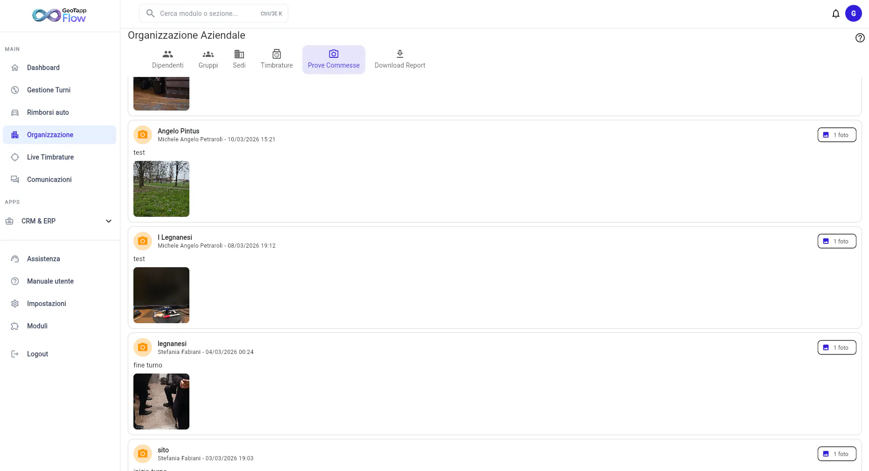Image resolution: width=869 pixels, height=471 pixels.
Task: Click the '1 foto' button for I Legnanesi
Action: click(836, 241)
